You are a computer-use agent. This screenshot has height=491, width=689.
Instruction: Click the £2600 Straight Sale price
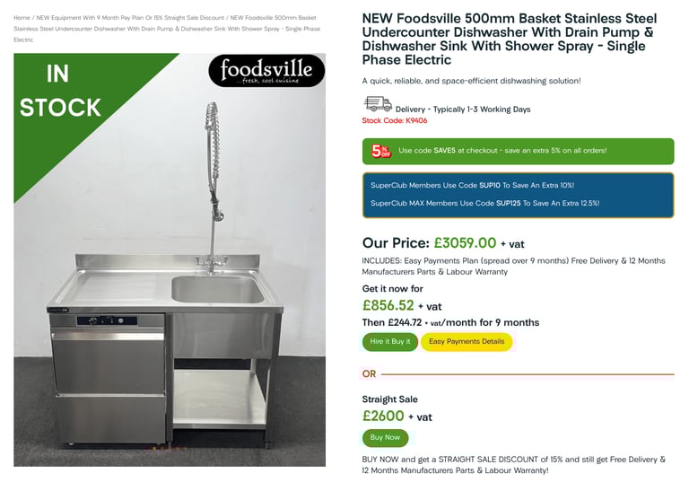click(x=383, y=416)
